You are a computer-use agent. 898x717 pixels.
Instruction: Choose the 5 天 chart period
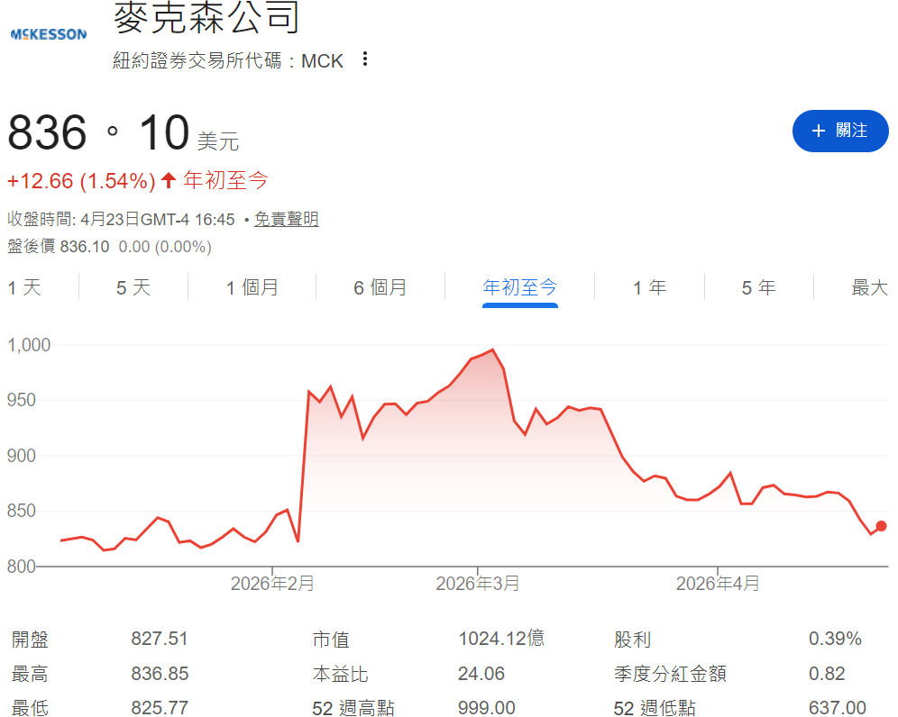click(x=132, y=286)
